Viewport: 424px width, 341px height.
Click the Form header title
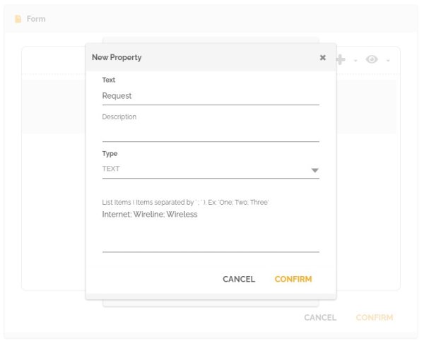(36, 19)
